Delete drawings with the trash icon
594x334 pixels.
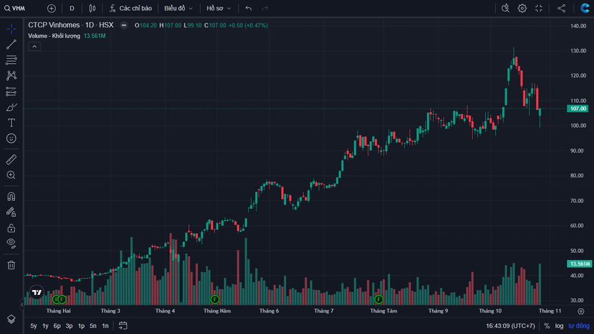11,265
